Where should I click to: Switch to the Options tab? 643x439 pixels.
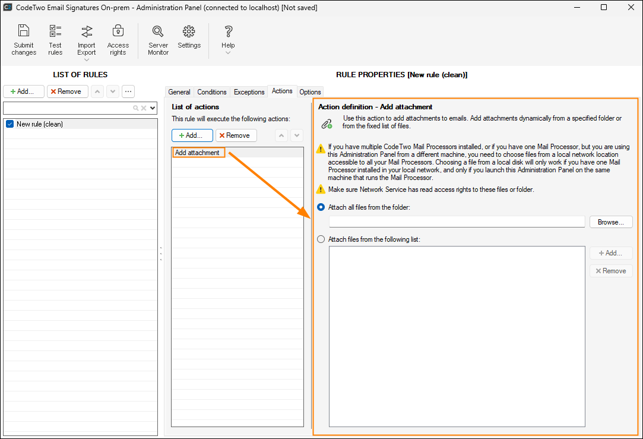(310, 92)
